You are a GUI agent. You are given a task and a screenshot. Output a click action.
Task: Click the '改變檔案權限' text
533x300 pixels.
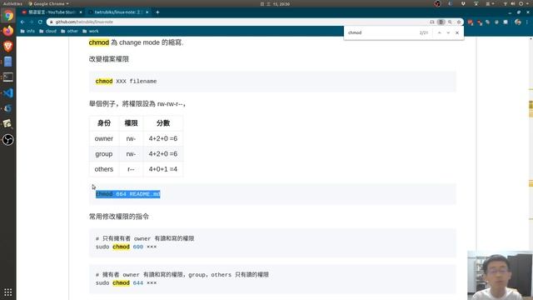click(x=109, y=59)
